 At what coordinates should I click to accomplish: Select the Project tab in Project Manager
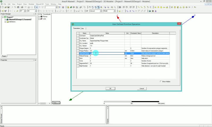[4, 56]
